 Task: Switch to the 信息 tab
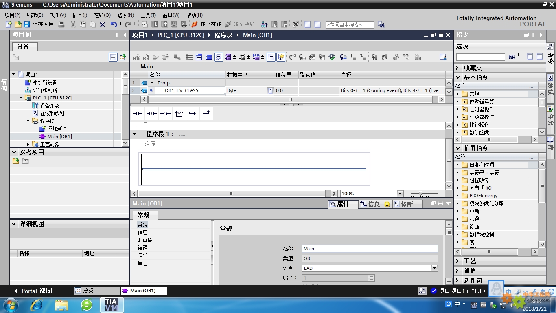tap(375, 204)
